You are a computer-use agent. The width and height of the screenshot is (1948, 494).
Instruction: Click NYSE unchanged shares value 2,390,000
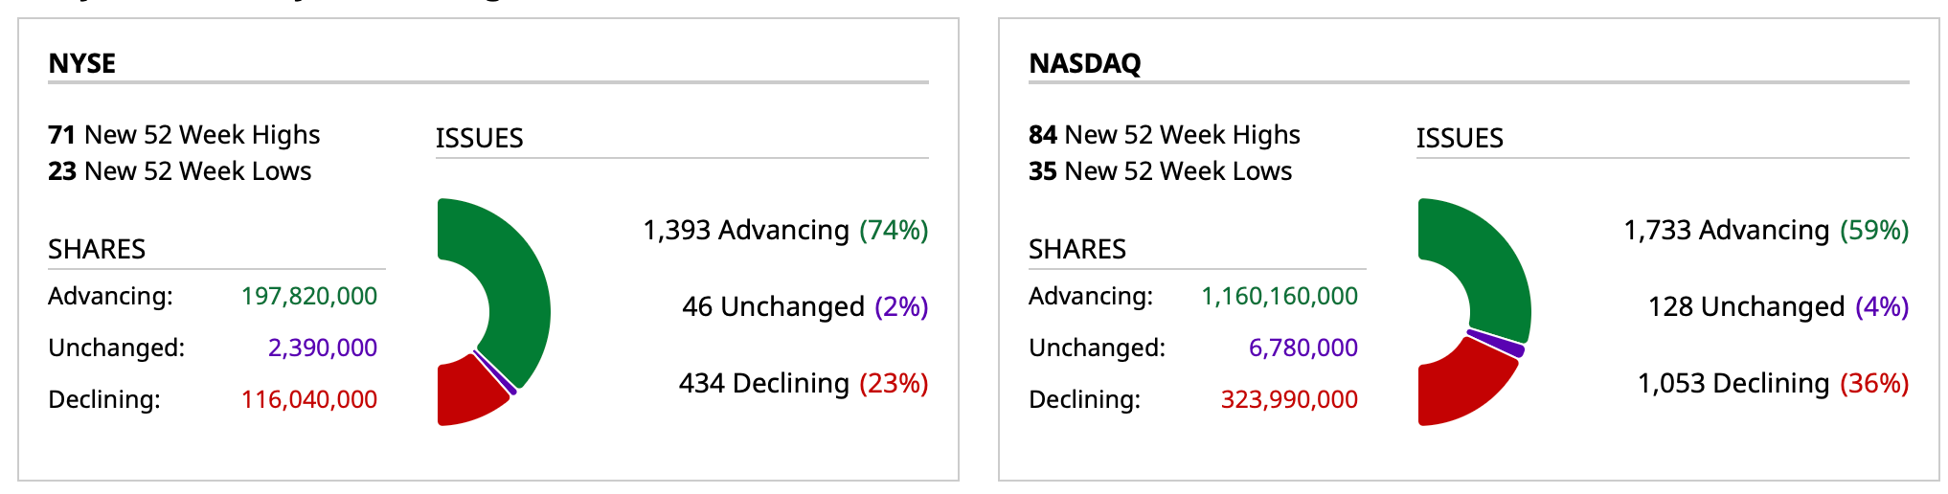[323, 348]
